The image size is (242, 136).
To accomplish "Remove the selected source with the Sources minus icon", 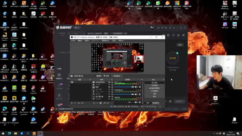I will tap(97, 103).
